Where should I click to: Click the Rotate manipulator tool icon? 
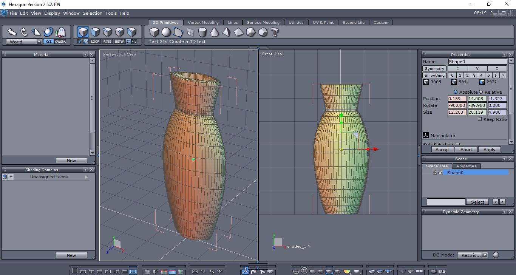point(24,32)
